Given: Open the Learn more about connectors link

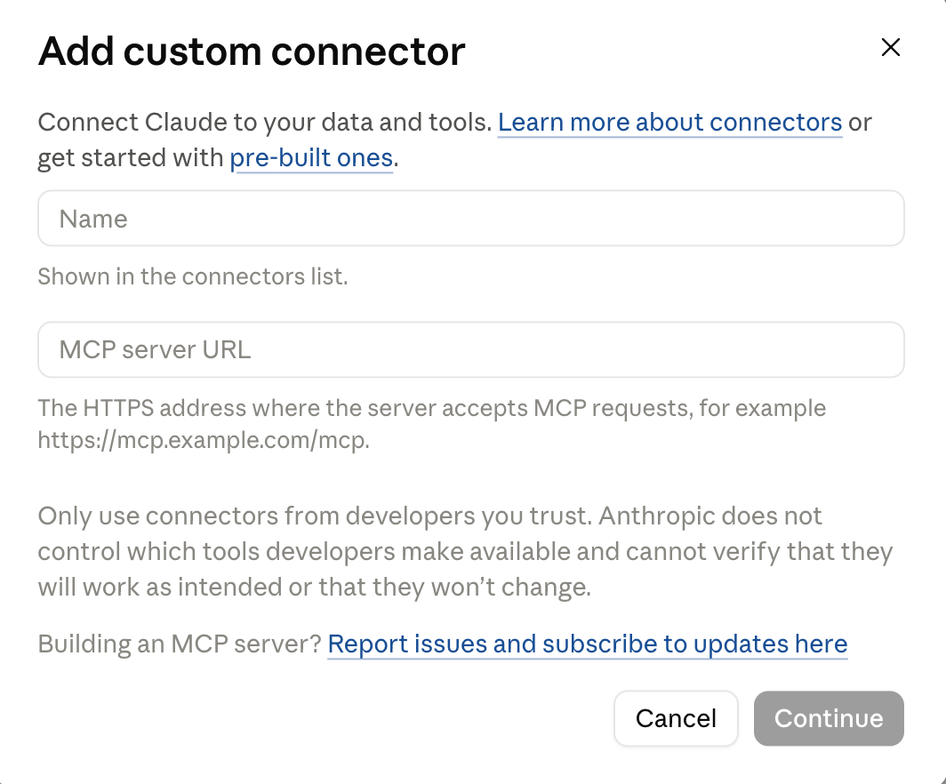Looking at the screenshot, I should (669, 123).
